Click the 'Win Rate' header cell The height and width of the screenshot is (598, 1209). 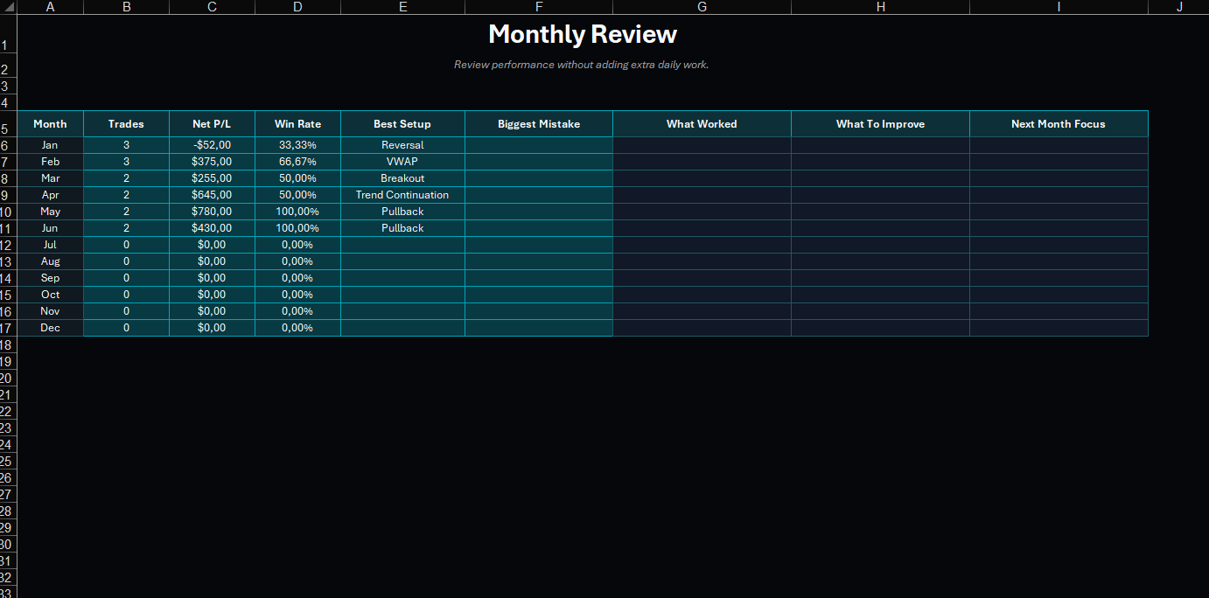pos(297,124)
